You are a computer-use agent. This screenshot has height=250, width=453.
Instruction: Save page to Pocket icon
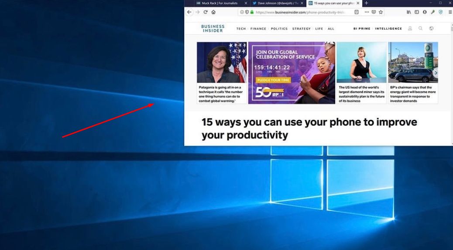tap(374, 12)
